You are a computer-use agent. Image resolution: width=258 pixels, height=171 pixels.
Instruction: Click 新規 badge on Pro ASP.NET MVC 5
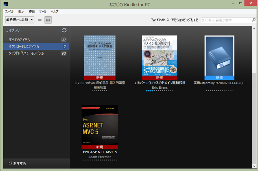tap(100, 147)
